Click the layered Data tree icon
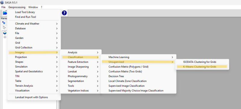This screenshot has width=241, height=109. click(x=5, y=33)
